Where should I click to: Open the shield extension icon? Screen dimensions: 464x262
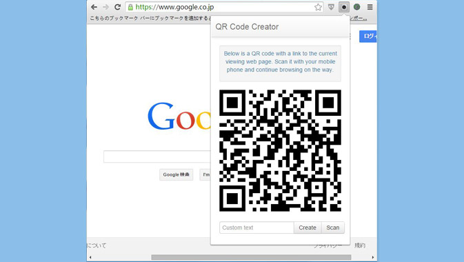[x=331, y=7]
